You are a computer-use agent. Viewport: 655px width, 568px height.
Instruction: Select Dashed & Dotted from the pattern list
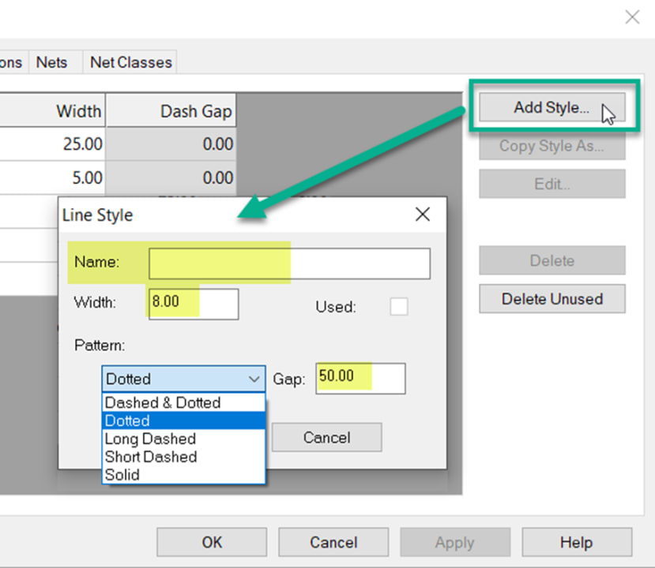point(162,402)
